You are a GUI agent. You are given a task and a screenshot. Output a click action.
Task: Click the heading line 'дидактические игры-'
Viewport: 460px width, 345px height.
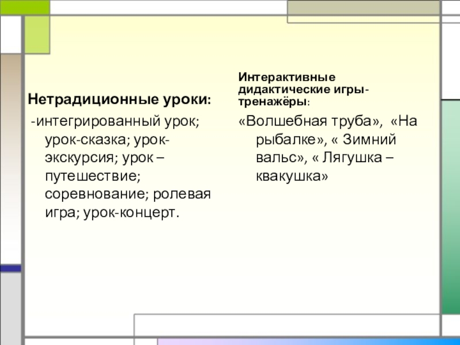tap(304, 89)
